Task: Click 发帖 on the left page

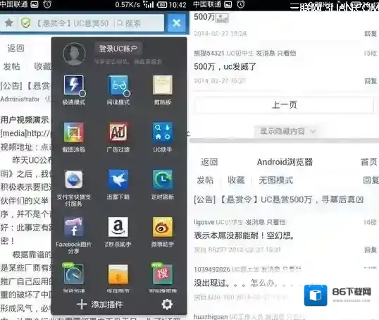Action: pyautogui.click(x=11, y=66)
